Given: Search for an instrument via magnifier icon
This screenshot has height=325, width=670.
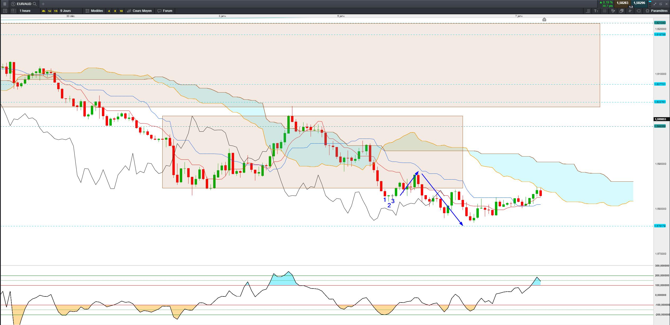Looking at the screenshot, I should coord(35,4).
